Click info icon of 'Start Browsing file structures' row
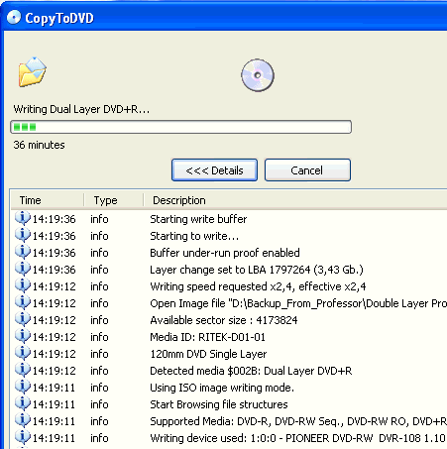This screenshot has height=449, width=447. tap(23, 403)
